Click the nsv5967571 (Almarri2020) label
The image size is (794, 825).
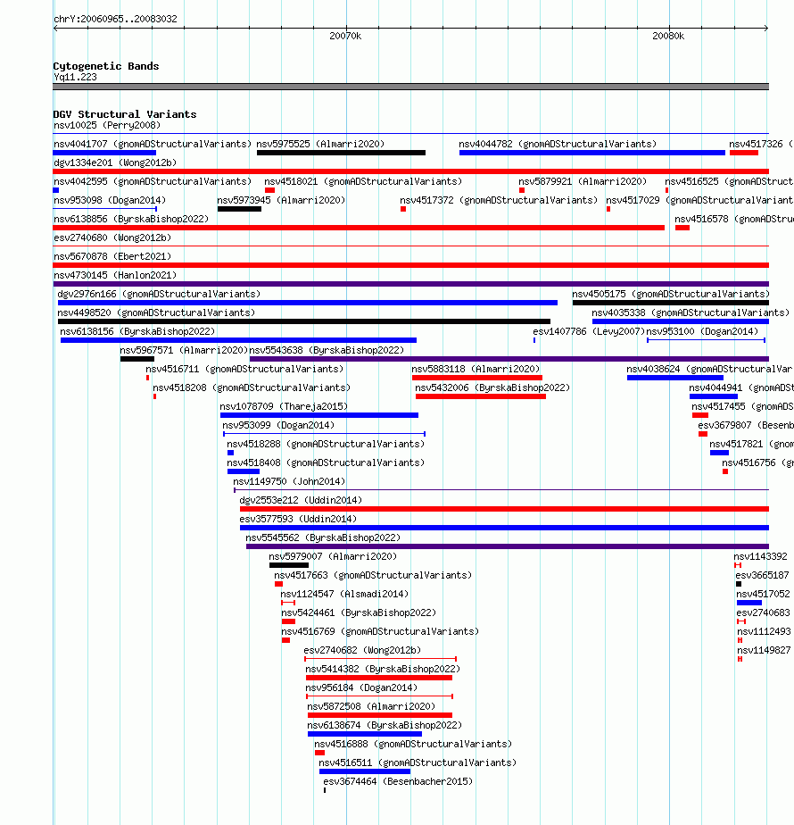click(184, 350)
